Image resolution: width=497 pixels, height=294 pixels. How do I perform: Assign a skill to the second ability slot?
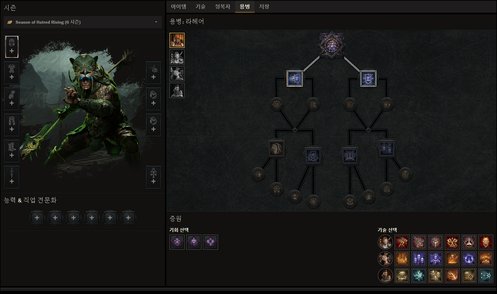[55, 218]
